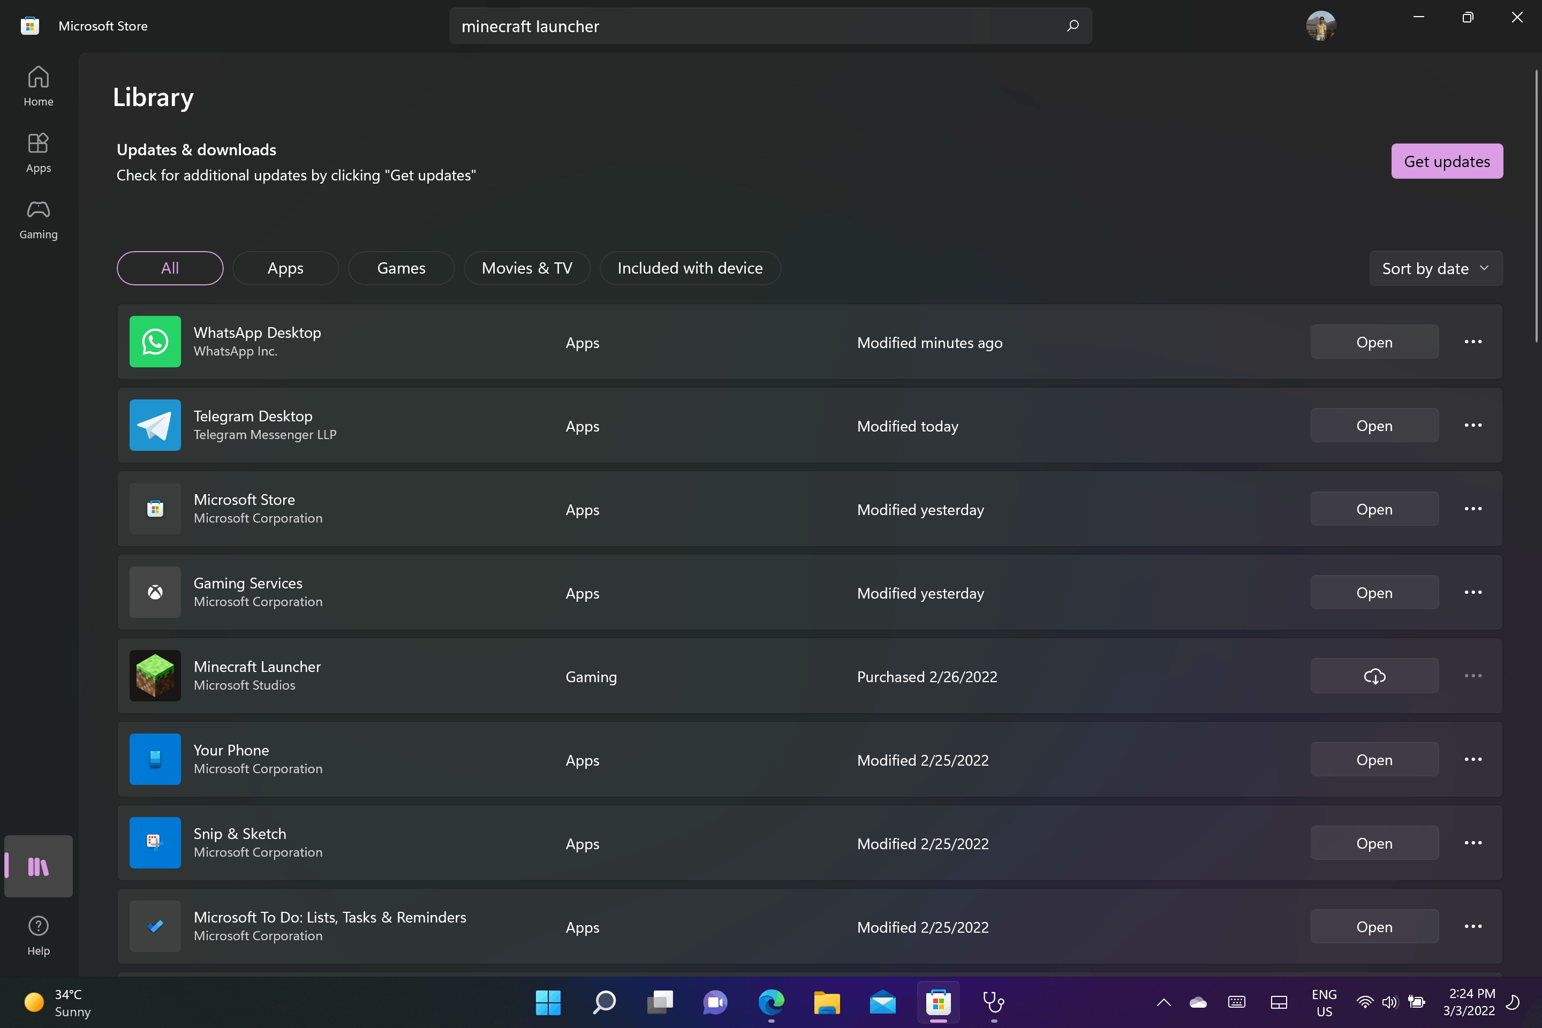Open WhatsApp Desktop
This screenshot has height=1028, width=1542.
tap(1374, 342)
